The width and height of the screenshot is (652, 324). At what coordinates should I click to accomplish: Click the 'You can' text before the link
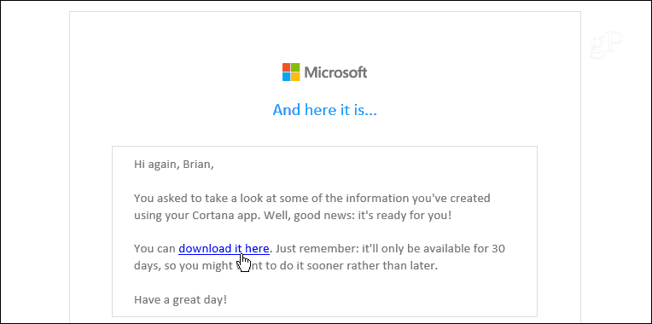click(154, 248)
